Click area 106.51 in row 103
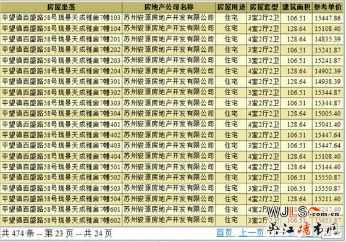Viewport: 346px width, 242px height. point(297,18)
